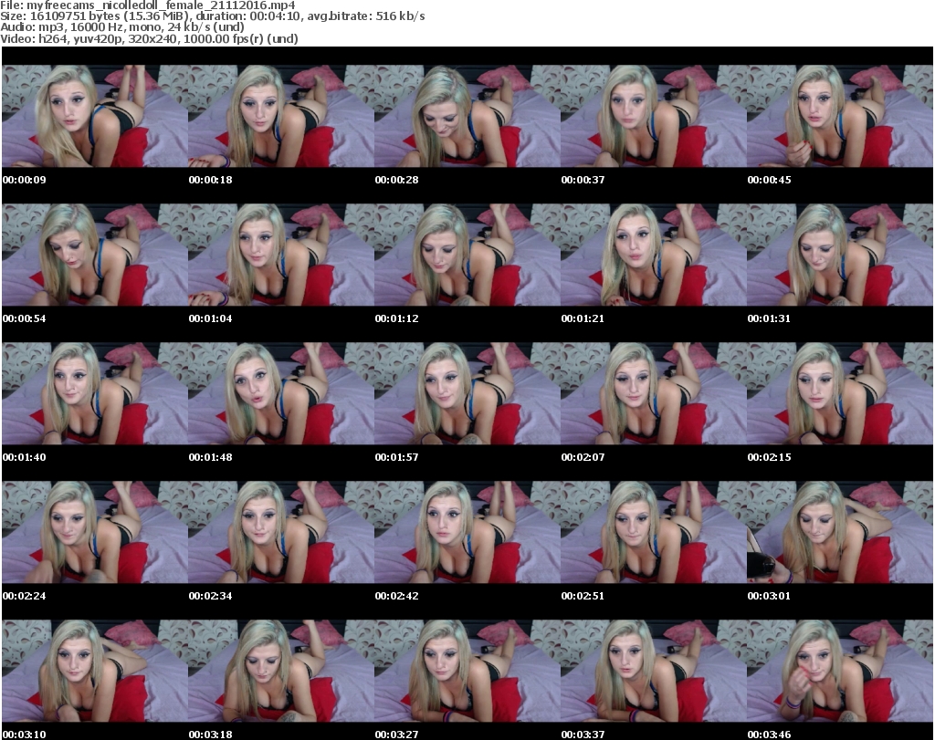Click the Video h264 info line

pyautogui.click(x=149, y=38)
